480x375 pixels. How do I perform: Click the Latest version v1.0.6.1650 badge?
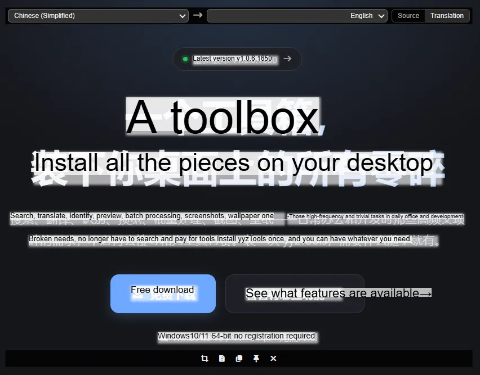click(237, 59)
